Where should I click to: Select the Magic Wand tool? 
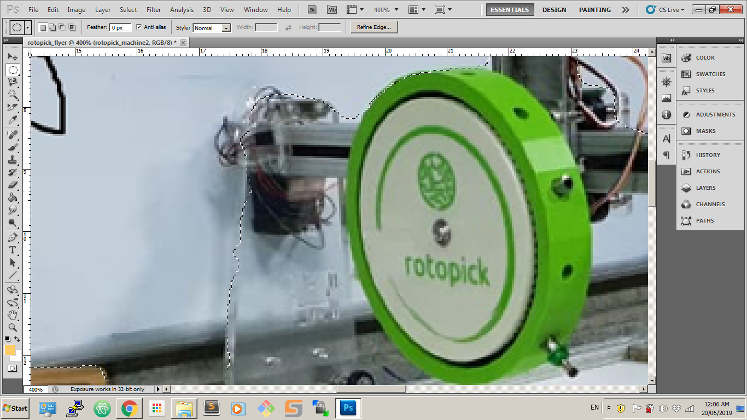13,95
